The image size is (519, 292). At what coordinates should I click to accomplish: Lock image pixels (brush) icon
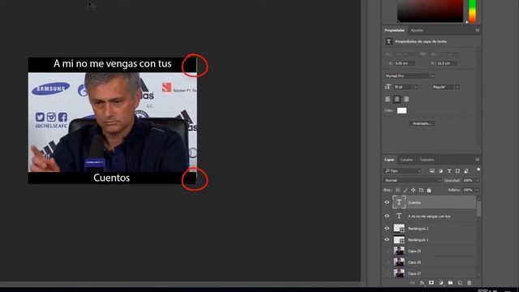click(x=405, y=190)
